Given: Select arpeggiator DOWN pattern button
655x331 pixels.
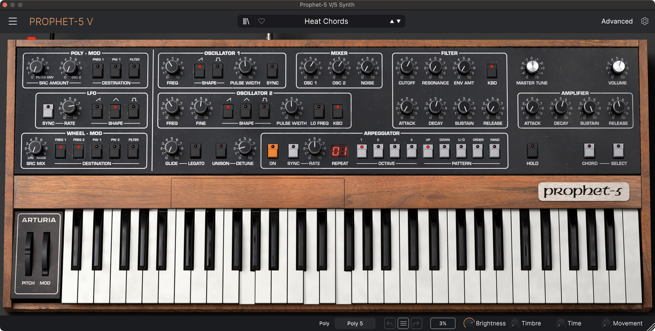Looking at the screenshot, I should (x=444, y=151).
